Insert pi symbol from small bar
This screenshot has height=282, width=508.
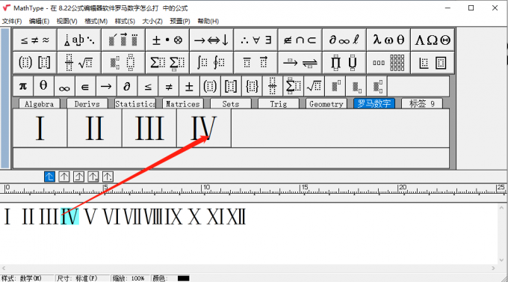coord(23,86)
